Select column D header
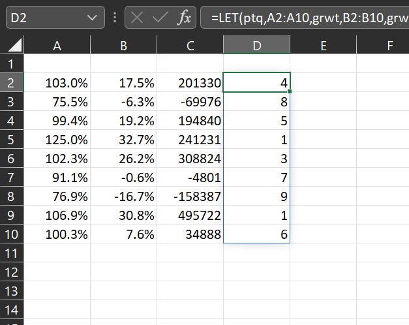The image size is (409, 325). pyautogui.click(x=256, y=45)
